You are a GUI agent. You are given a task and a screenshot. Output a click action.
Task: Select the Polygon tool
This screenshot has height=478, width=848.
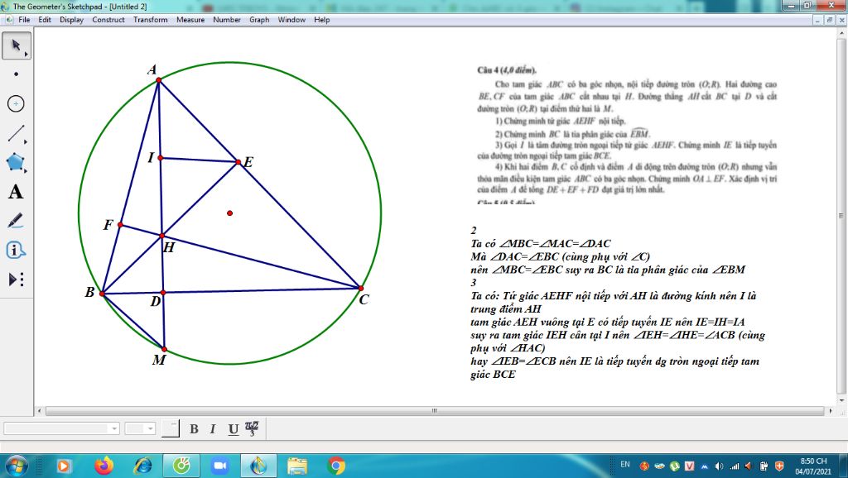17,162
